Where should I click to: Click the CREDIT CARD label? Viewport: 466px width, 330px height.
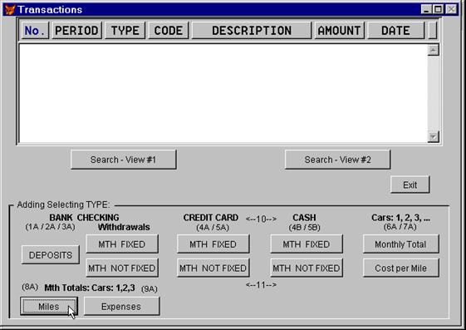pos(211,217)
